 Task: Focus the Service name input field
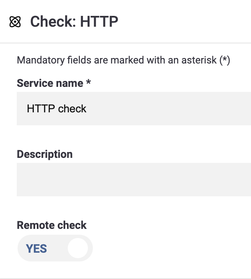[134, 109]
